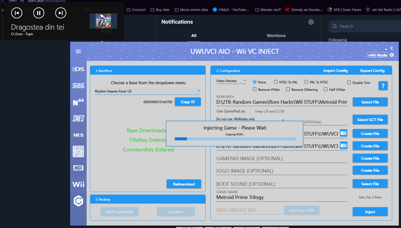Select the MSX console icon

[x=78, y=168]
